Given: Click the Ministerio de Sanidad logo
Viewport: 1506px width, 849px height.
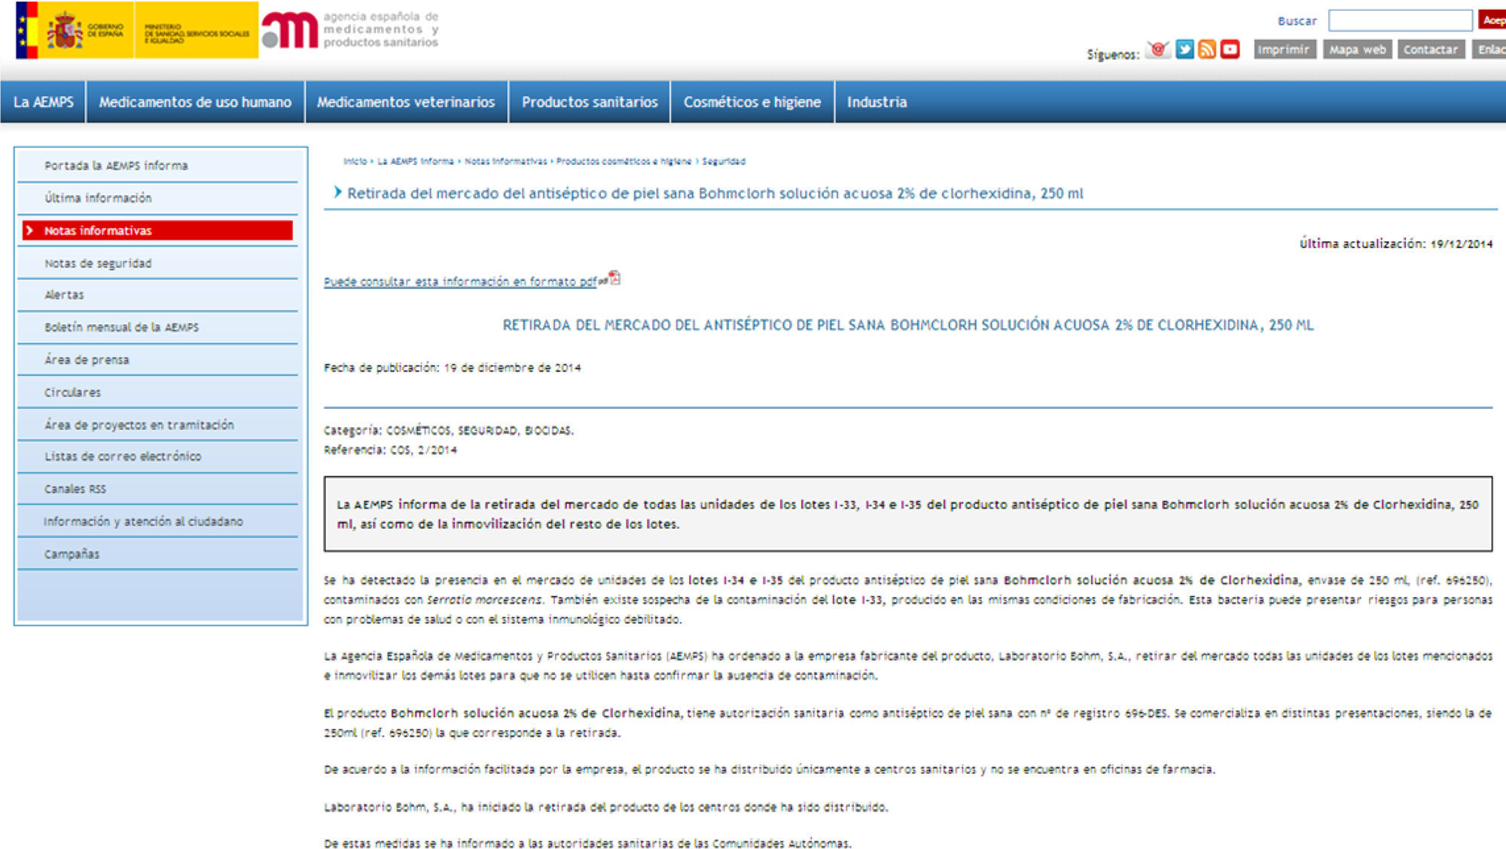Looking at the screenshot, I should pyautogui.click(x=196, y=30).
